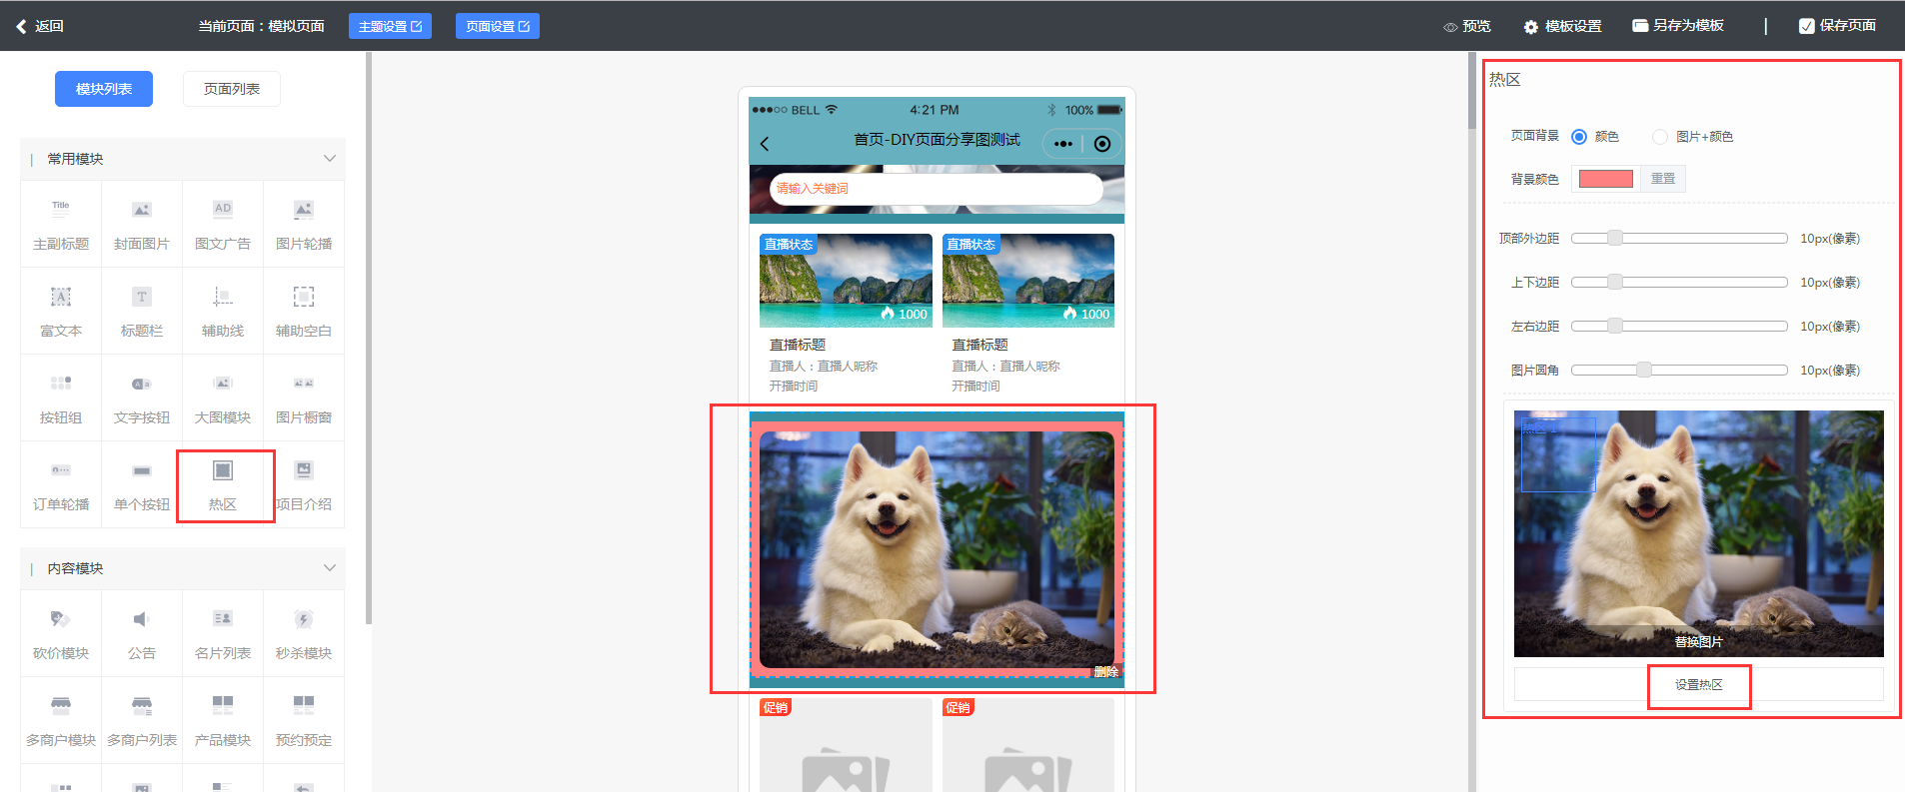Select the hotspot rectangle on settings image
The image size is (1905, 792).
(x=1558, y=455)
